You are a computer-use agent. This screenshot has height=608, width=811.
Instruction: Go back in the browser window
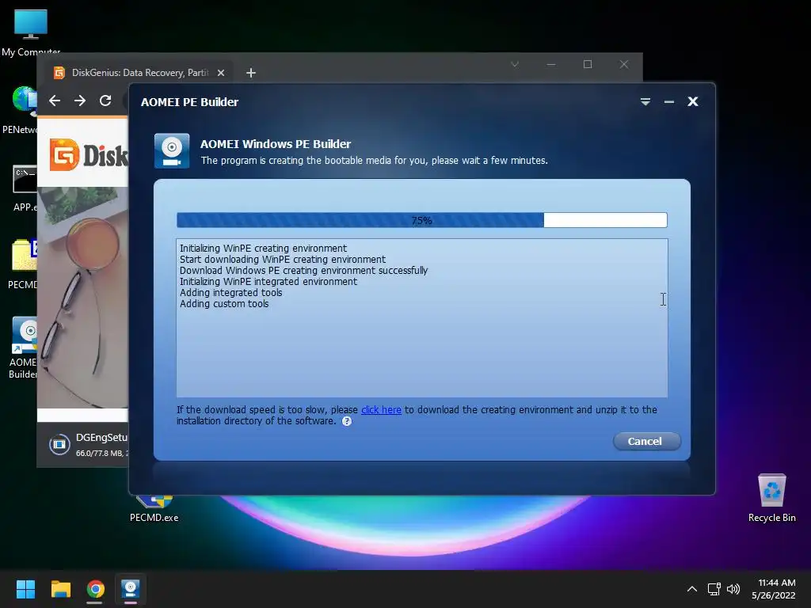point(55,101)
